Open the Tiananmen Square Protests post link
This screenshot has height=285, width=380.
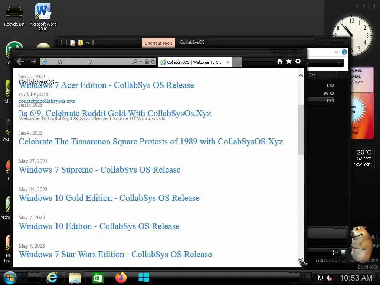tap(151, 141)
